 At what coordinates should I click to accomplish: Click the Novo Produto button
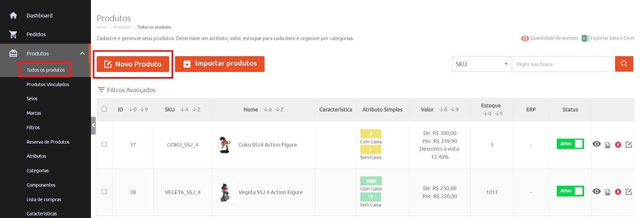pyautogui.click(x=133, y=64)
